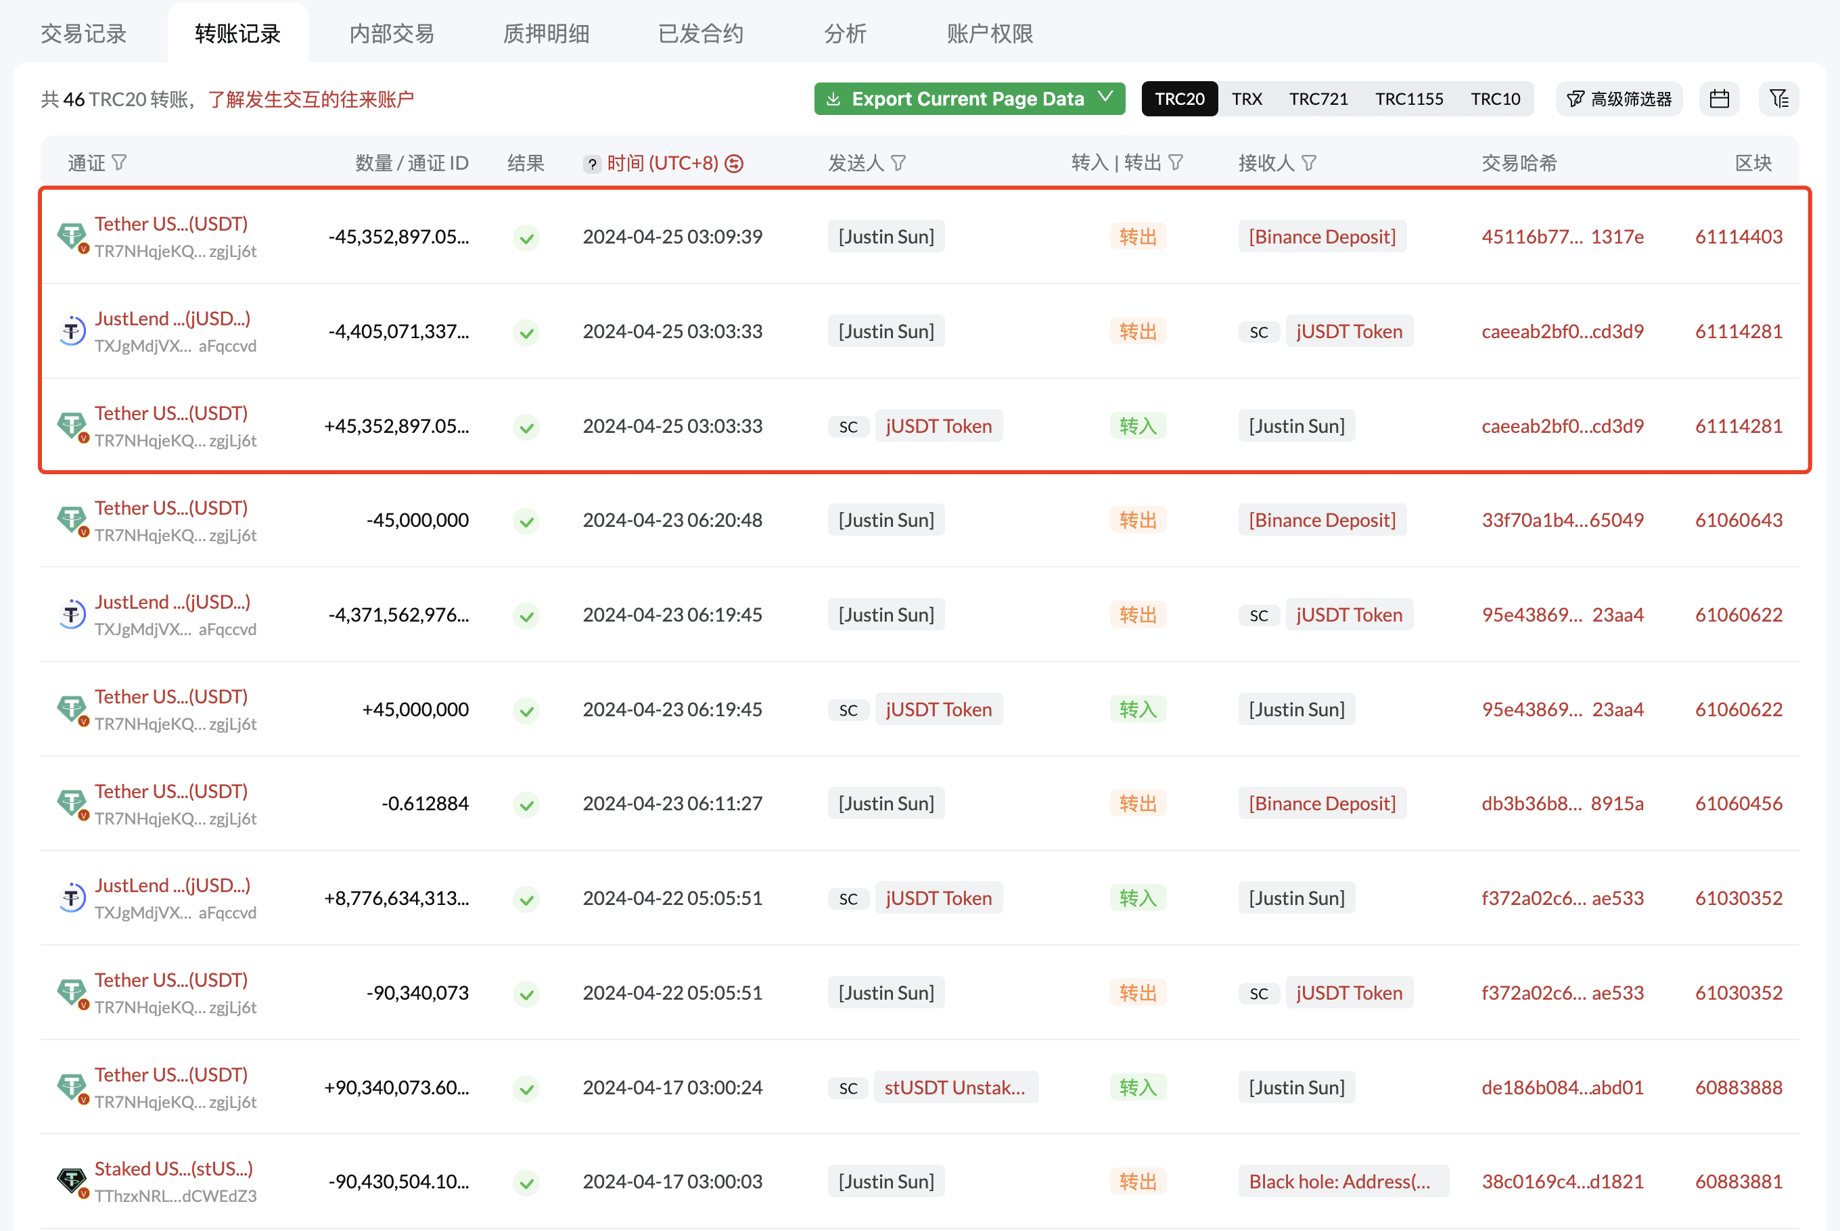Open the 接收人 receiver filter funnel
1840x1231 pixels.
tap(1308, 162)
